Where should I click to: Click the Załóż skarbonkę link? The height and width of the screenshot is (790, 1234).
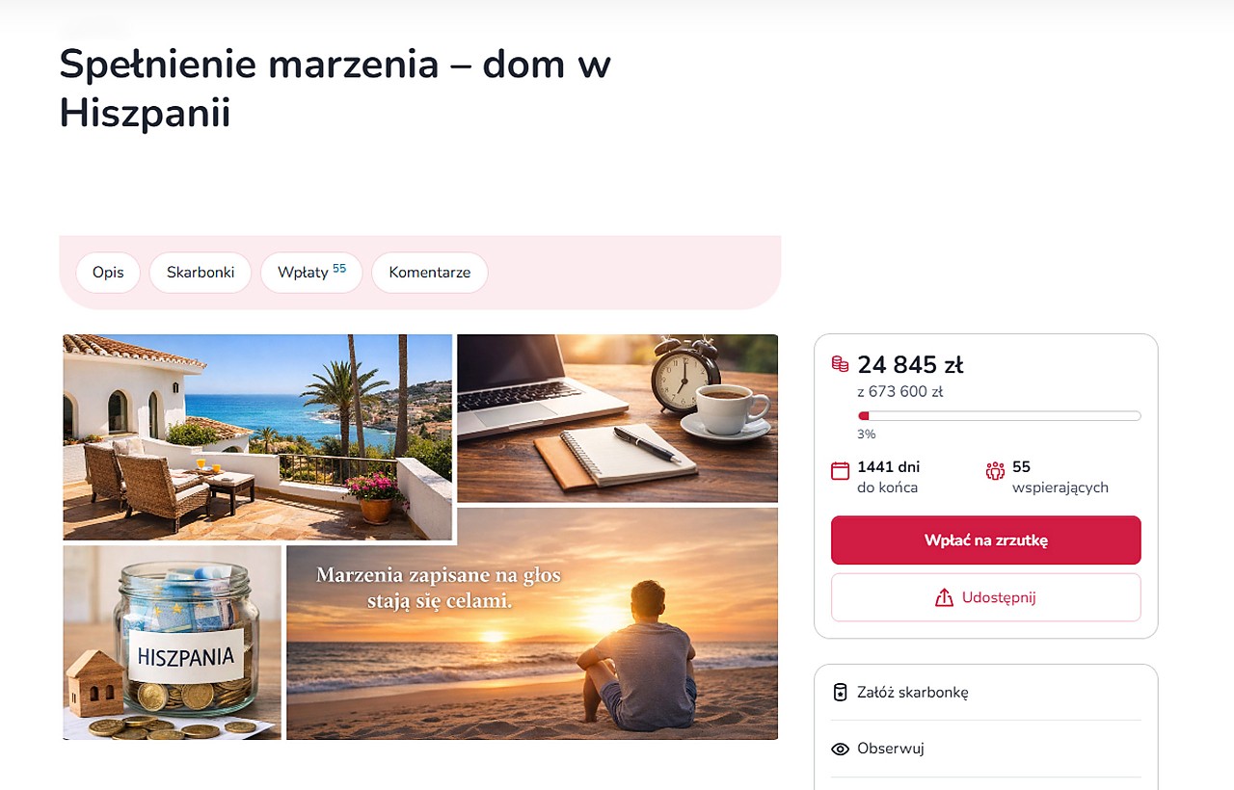(986, 692)
